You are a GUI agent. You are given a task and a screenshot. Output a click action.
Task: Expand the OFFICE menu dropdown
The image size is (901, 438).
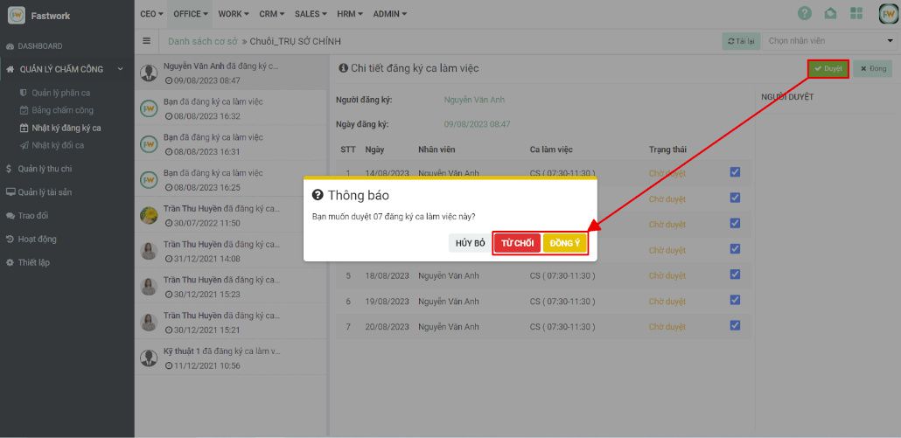pyautogui.click(x=191, y=14)
